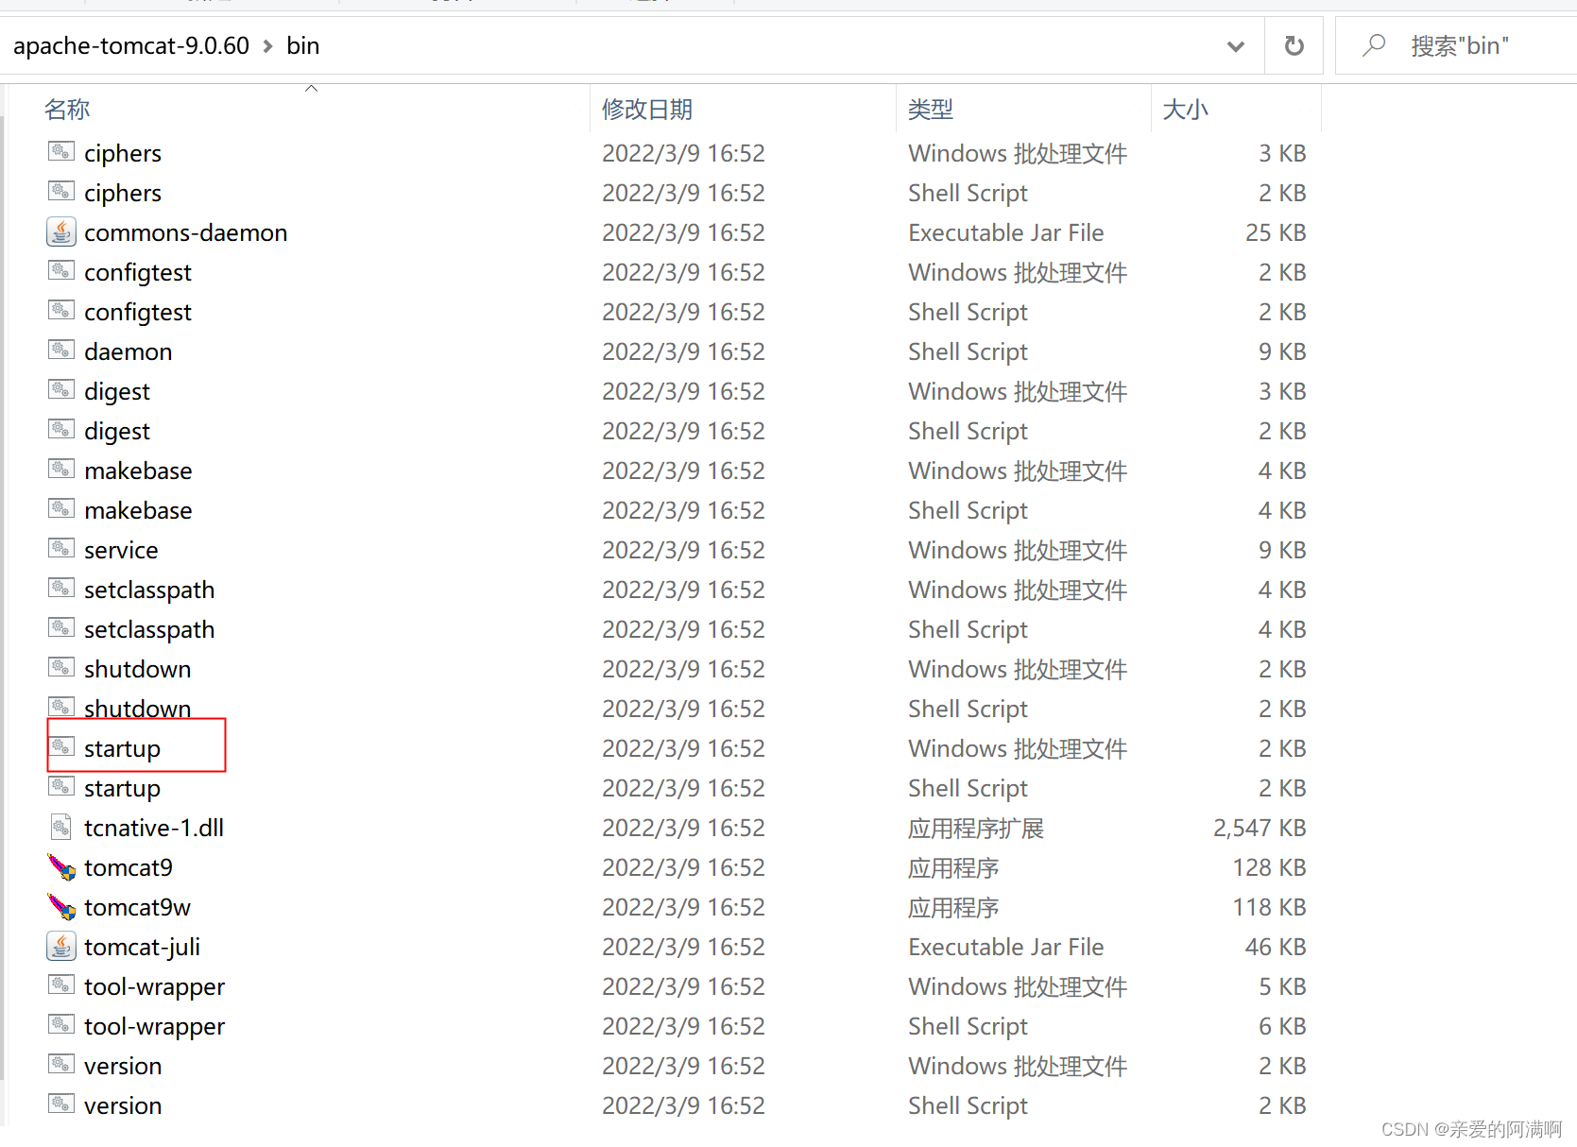Click the search magnifier icon
This screenshot has width=1577, height=1147.
1374,45
